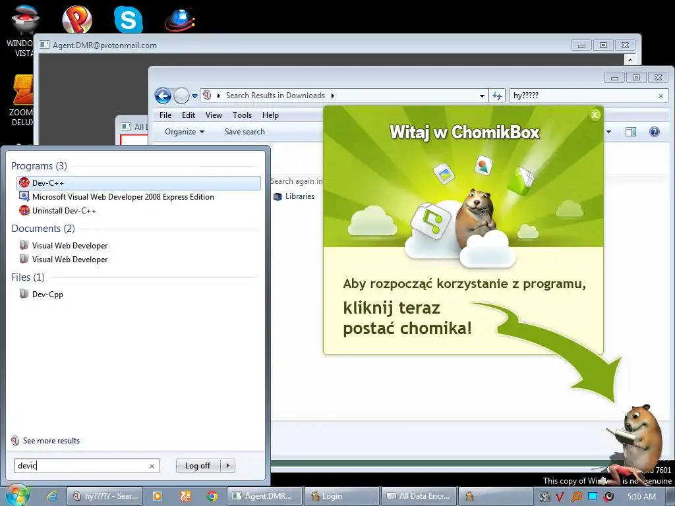Close the ChomikBox welcome popup
This screenshot has height=506, width=675.
pos(595,115)
